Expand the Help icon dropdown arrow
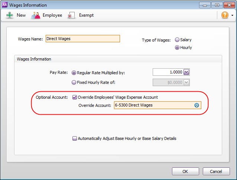 232,16
